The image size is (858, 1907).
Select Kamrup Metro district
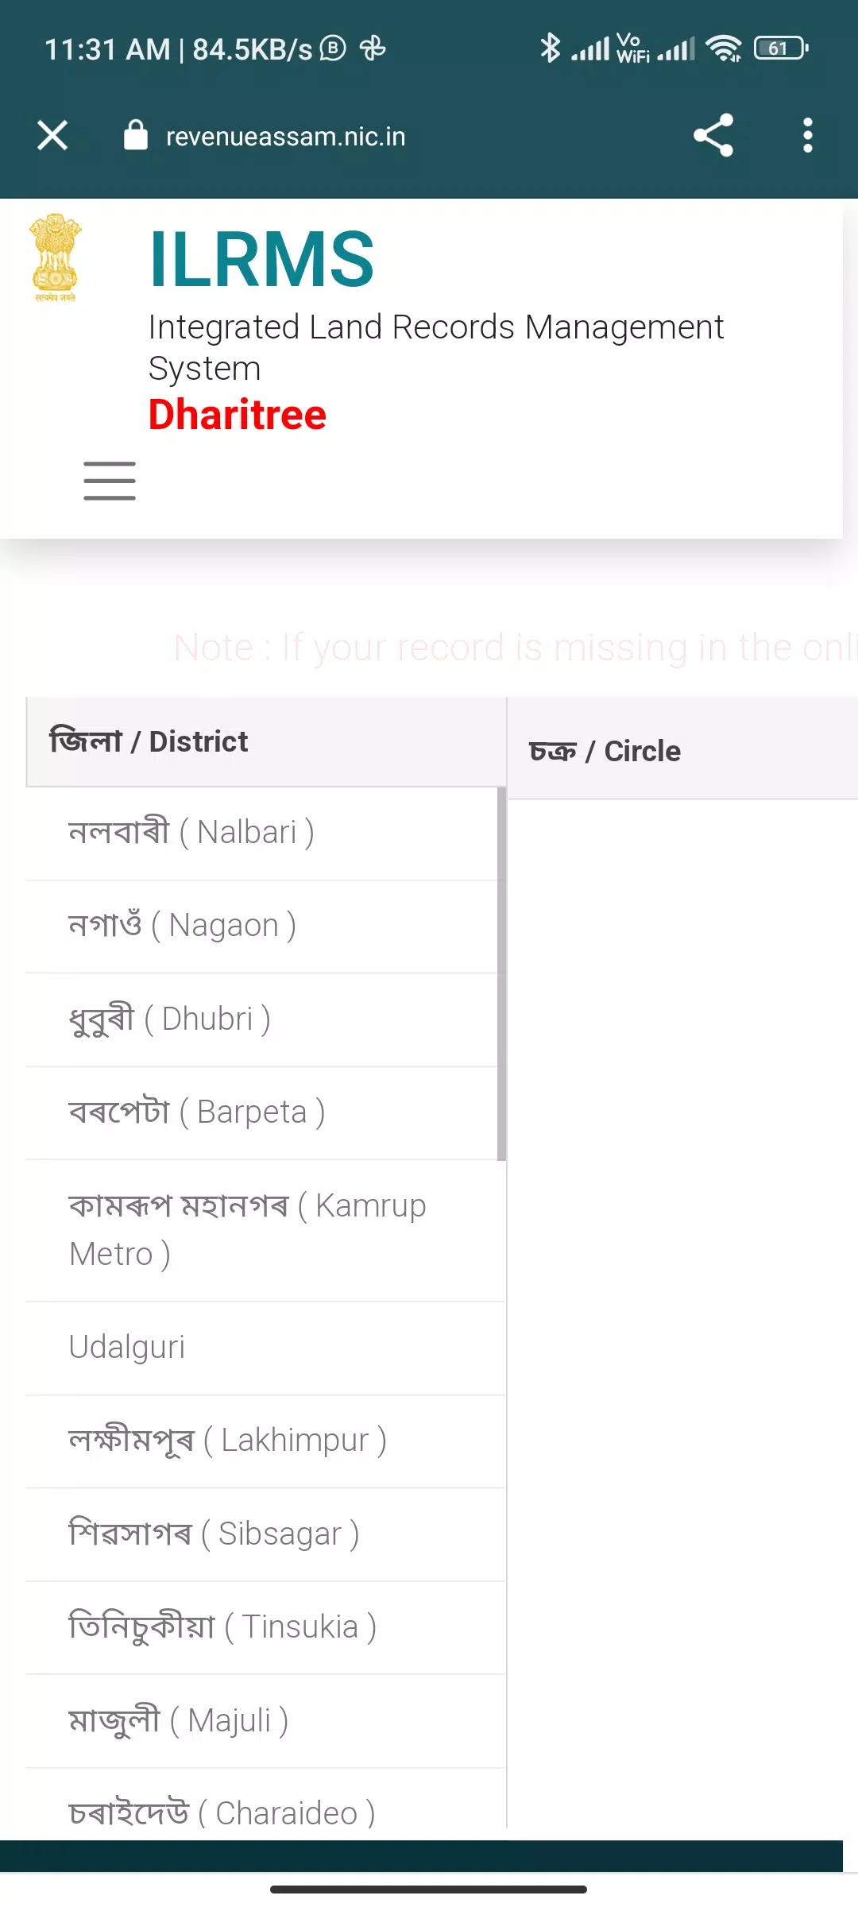click(x=265, y=1230)
